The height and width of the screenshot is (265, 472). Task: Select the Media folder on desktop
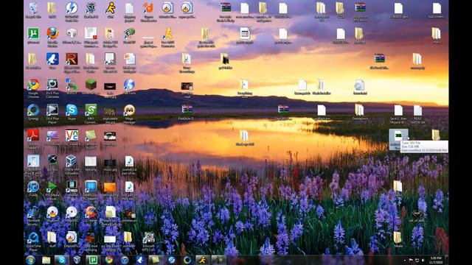pos(398,239)
